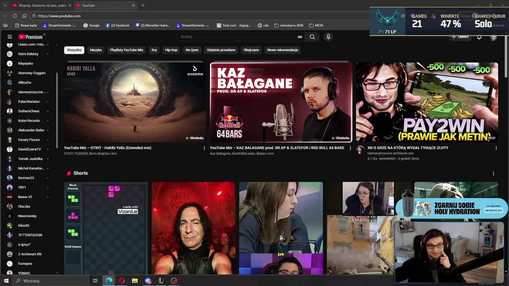Open options menu for XN O GRZE video
This screenshot has height=286, width=509.
(496, 148)
